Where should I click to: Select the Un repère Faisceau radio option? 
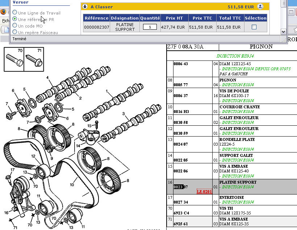(15, 32)
